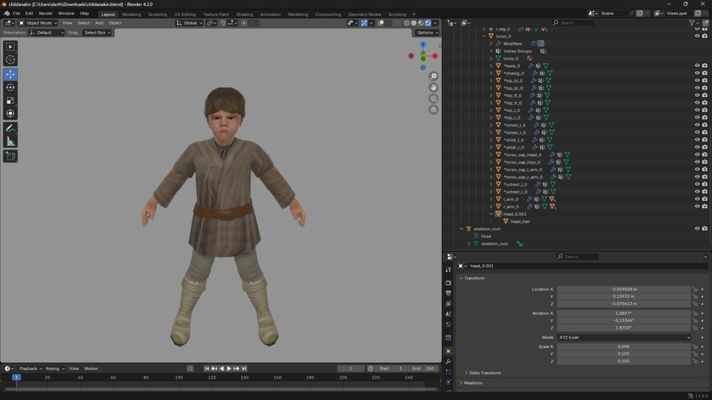Toggle viewport overlays button
The height and width of the screenshot is (400, 712).
tap(381, 23)
